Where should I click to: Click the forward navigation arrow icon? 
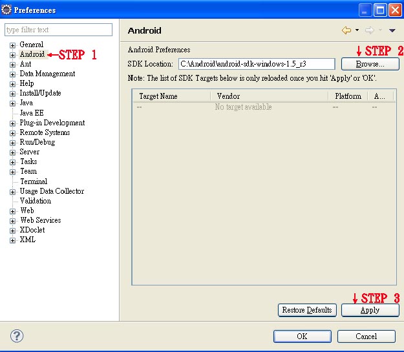[370, 30]
